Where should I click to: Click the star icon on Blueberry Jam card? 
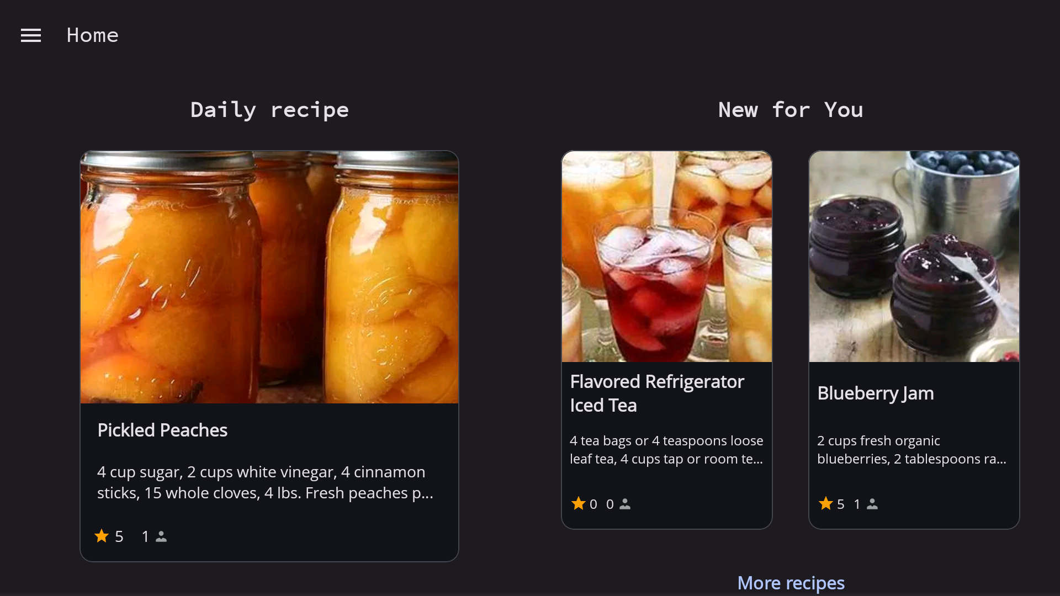(826, 503)
